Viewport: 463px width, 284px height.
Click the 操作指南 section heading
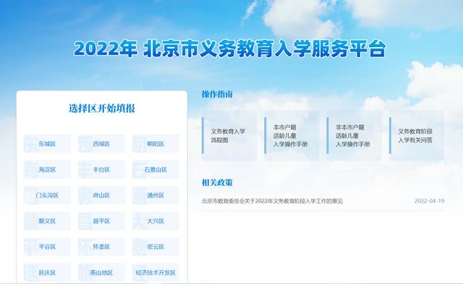217,94
